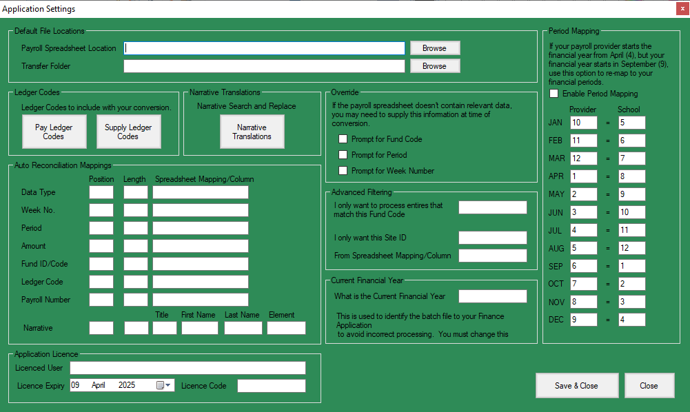
Task: Select the Licence Code input box
Action: 271,386
